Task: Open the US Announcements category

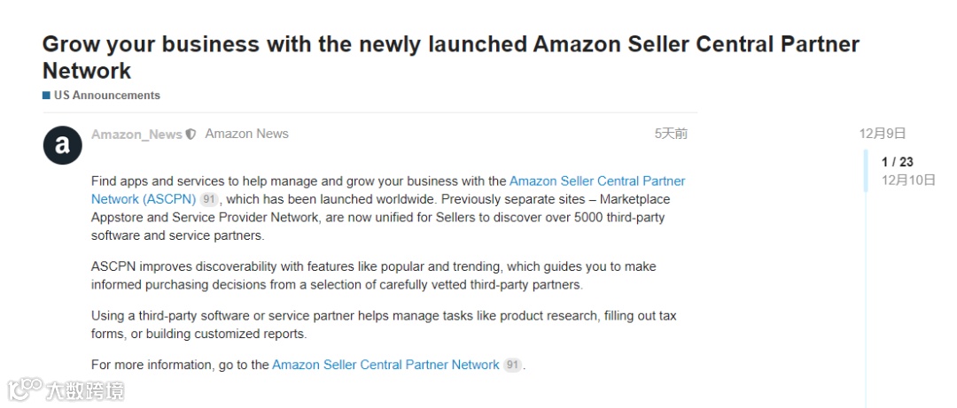Action: (x=106, y=96)
